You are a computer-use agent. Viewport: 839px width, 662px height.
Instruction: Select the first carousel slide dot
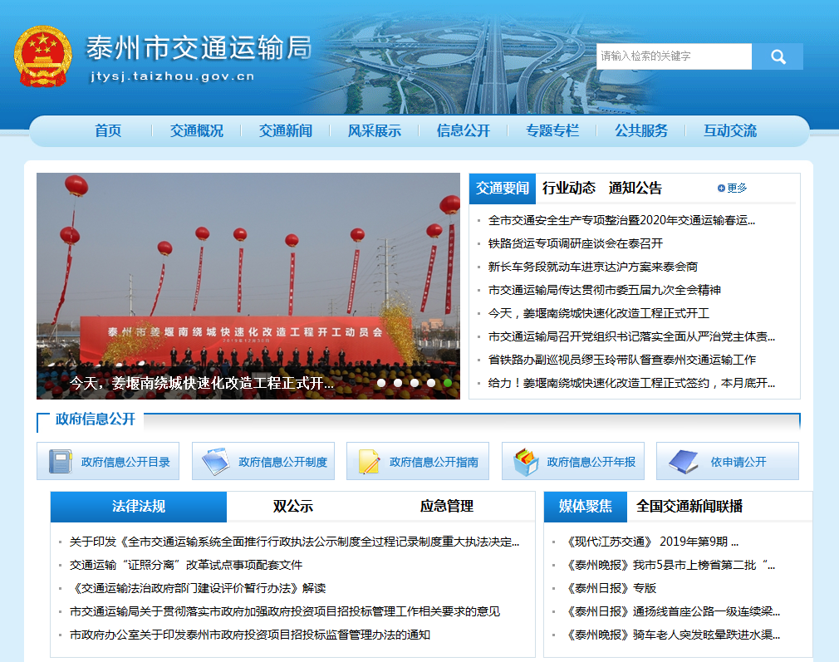381,383
